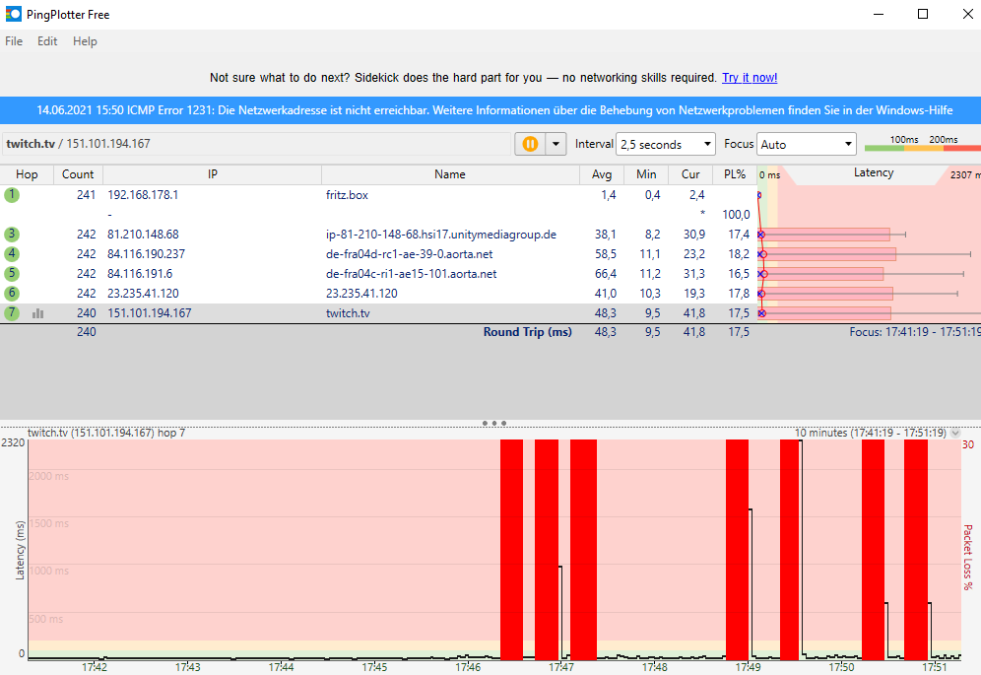
Task: Click the splitter dots between table and graph
Action: point(494,424)
